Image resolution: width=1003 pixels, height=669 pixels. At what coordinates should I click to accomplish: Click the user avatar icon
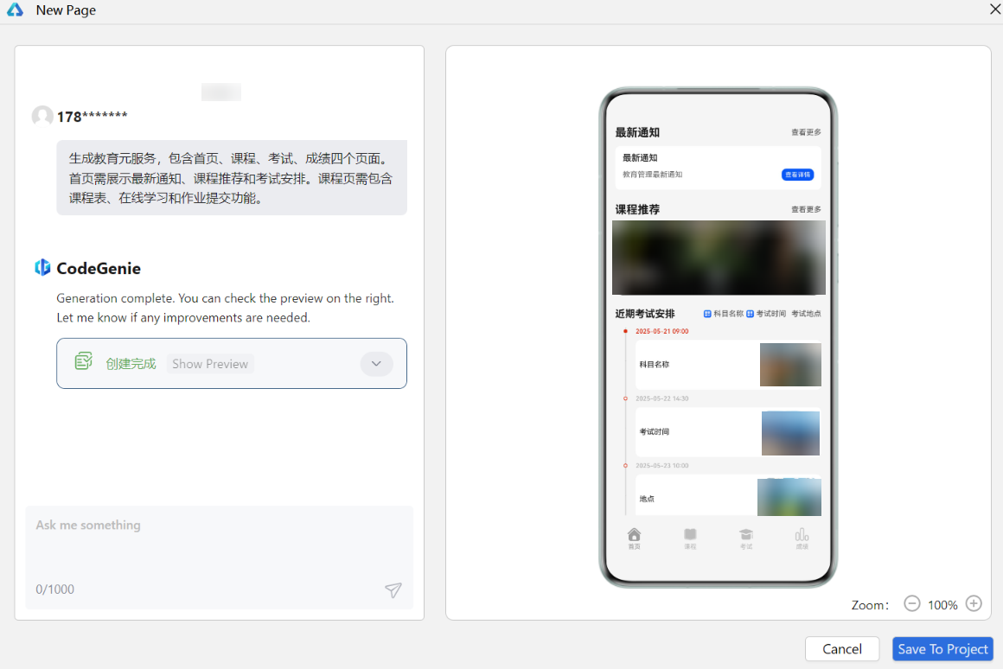(x=42, y=116)
